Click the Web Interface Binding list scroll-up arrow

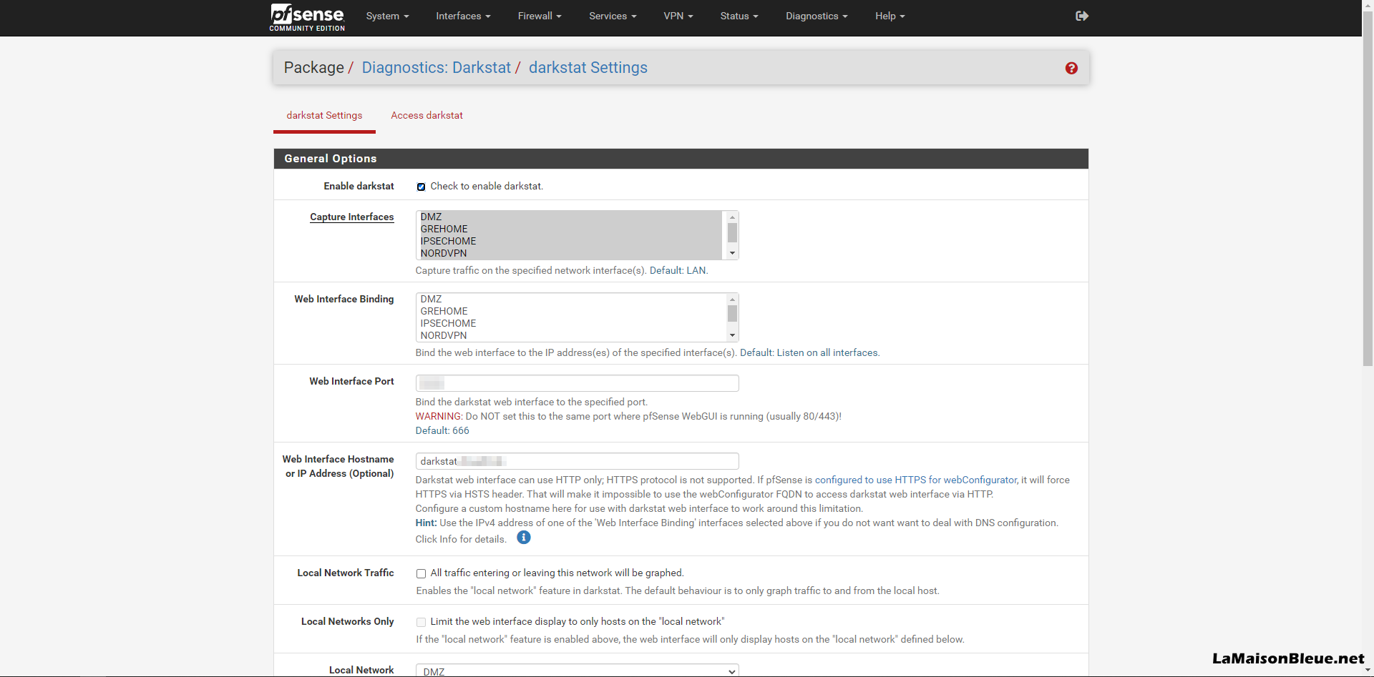(x=732, y=300)
